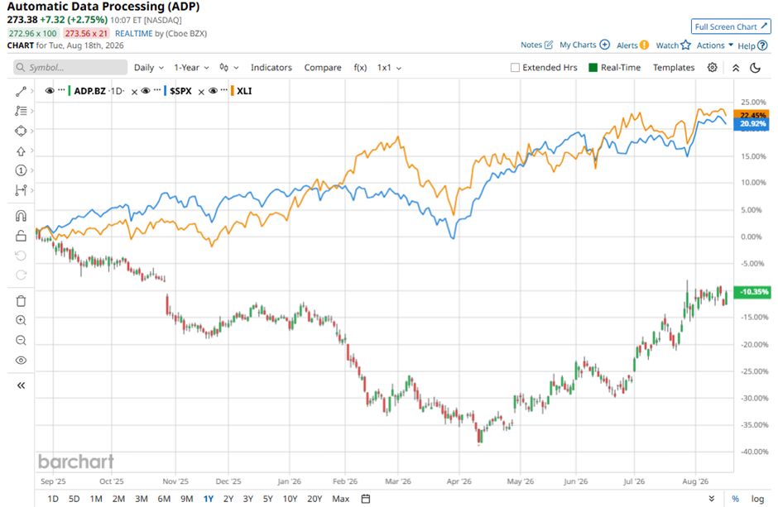
Task: Select the 1D range tab
Action: tap(53, 499)
